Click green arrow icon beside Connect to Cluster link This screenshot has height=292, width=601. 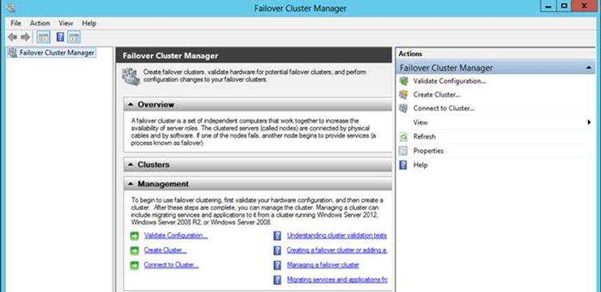135,265
